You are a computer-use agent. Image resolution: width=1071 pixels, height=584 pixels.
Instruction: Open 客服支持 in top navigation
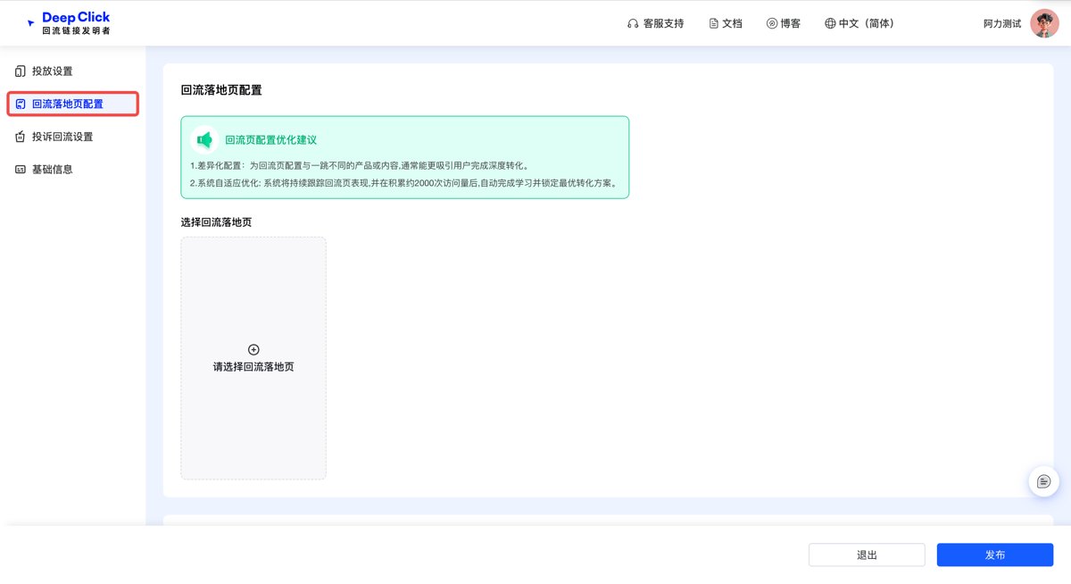pyautogui.click(x=656, y=24)
